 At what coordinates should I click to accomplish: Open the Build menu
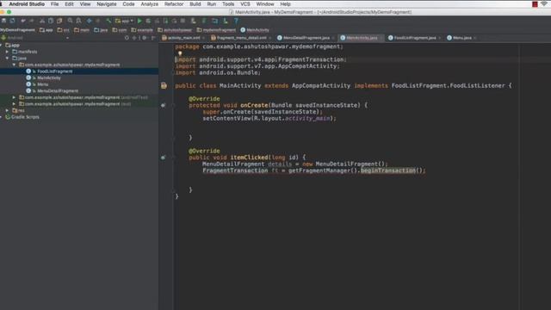195,3
